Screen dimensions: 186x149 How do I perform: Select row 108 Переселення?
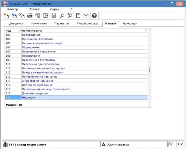click(76, 56)
